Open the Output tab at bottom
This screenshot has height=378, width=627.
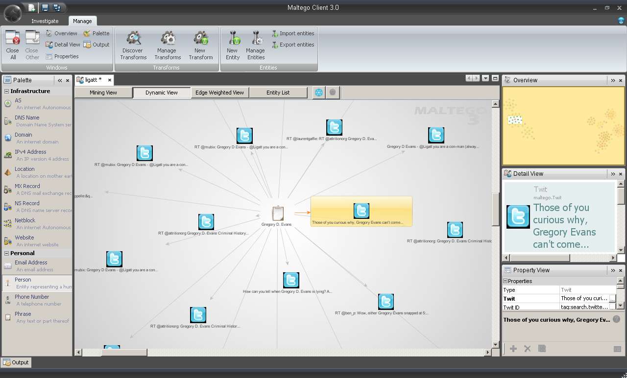pyautogui.click(x=16, y=362)
